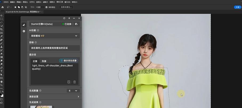Click the engine switch icon beside 已连接
242x108 pixels.
(76, 24)
